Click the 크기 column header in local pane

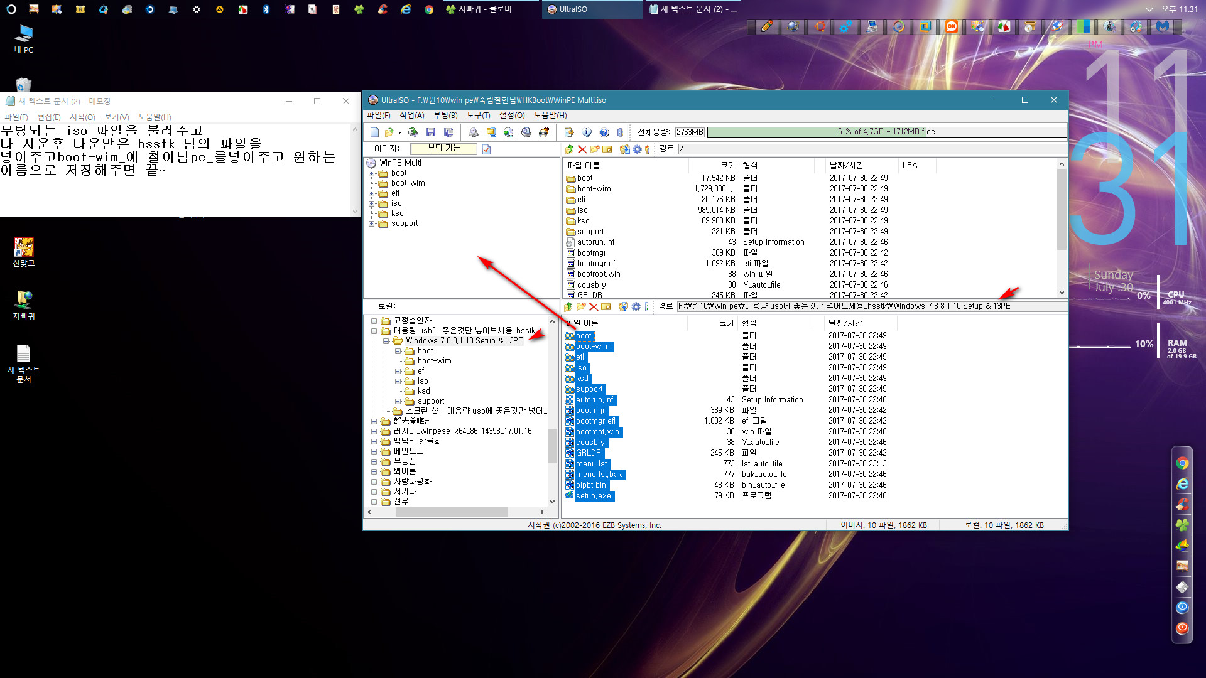(x=712, y=323)
